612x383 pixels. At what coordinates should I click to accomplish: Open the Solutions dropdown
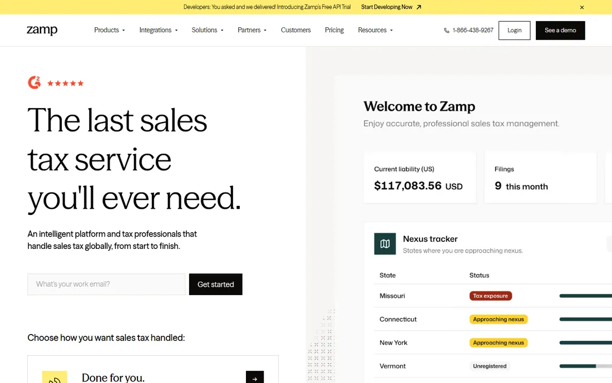coord(208,30)
